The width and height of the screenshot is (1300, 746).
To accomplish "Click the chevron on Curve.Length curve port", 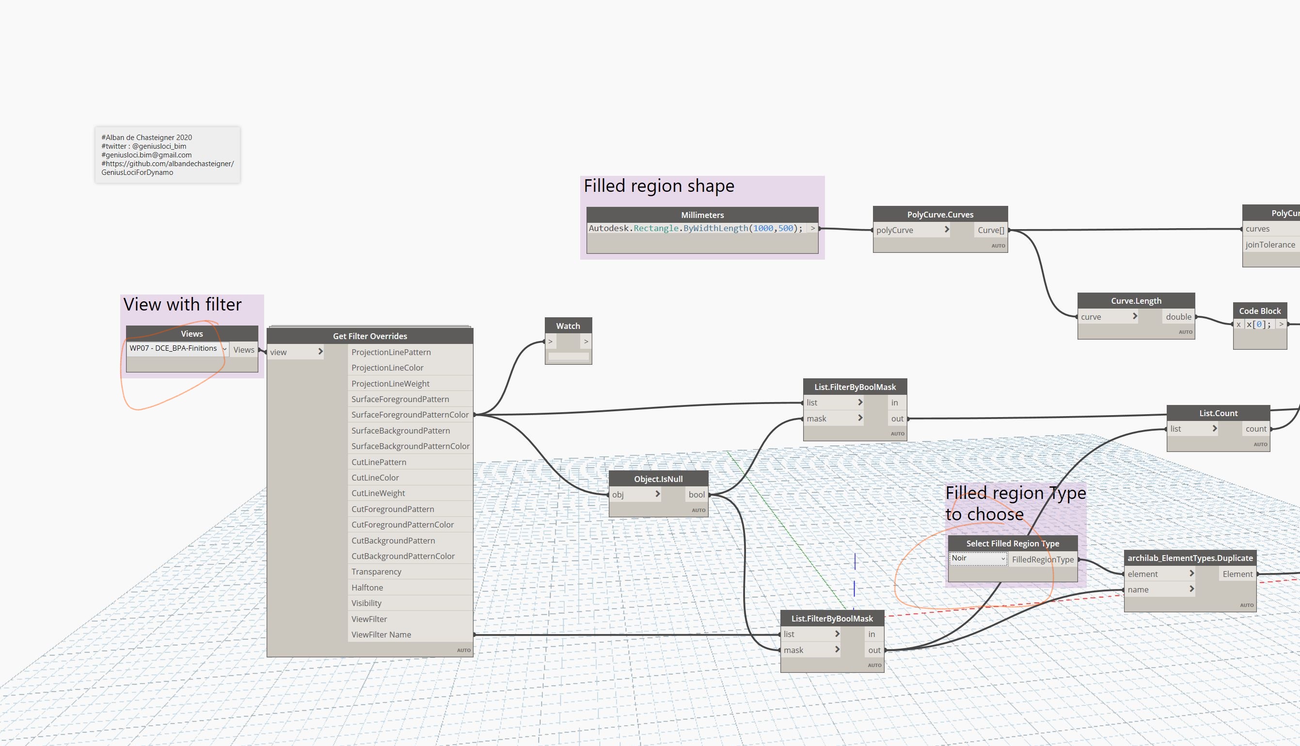I will pos(1135,316).
